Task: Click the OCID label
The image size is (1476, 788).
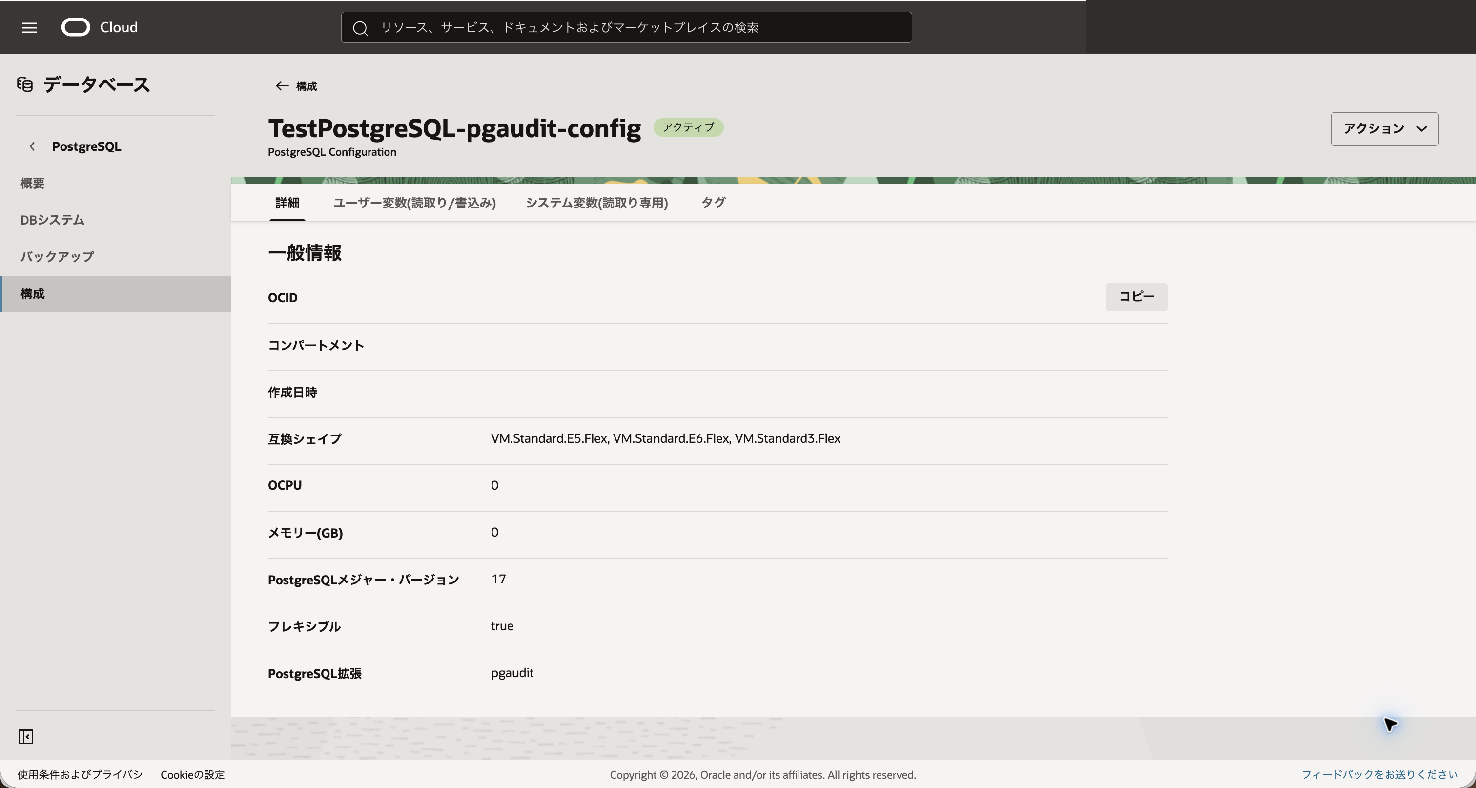Action: (283, 298)
